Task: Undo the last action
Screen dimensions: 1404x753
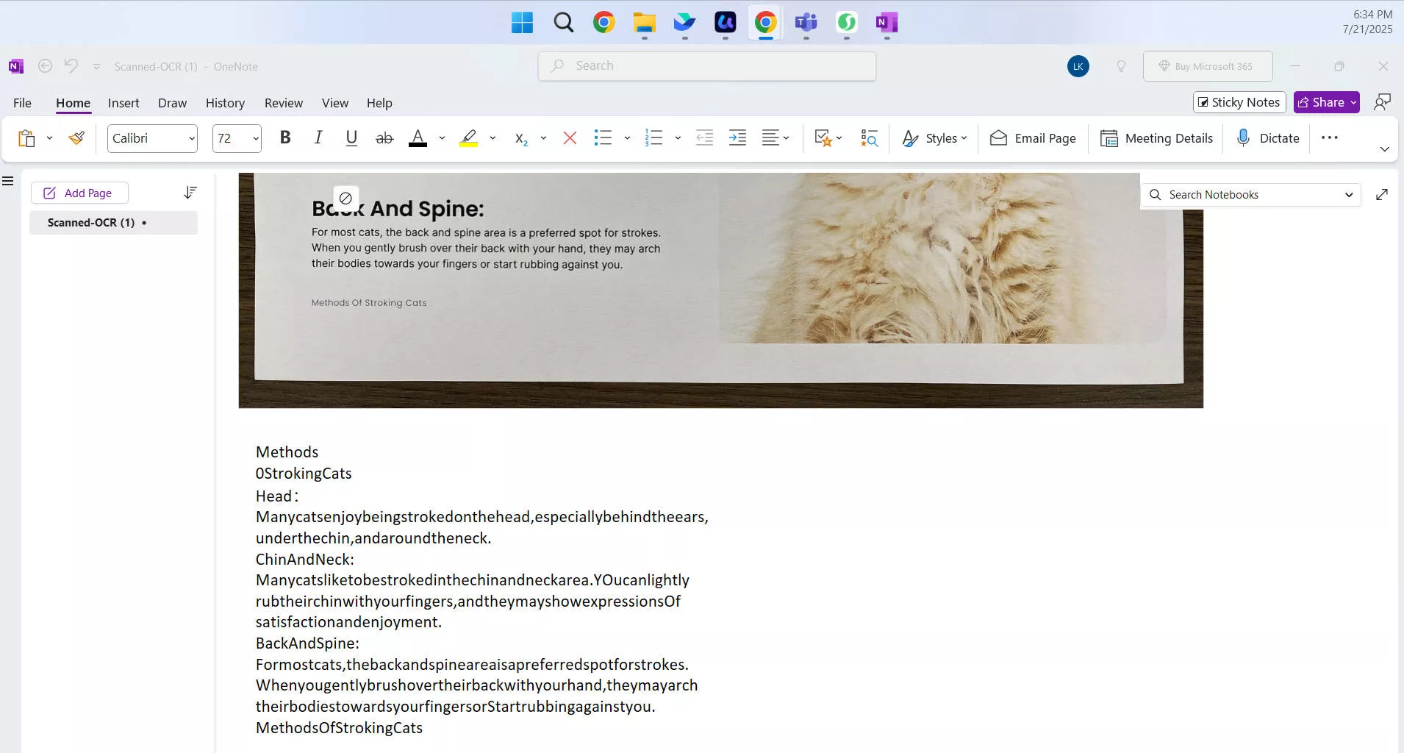Action: click(x=71, y=66)
